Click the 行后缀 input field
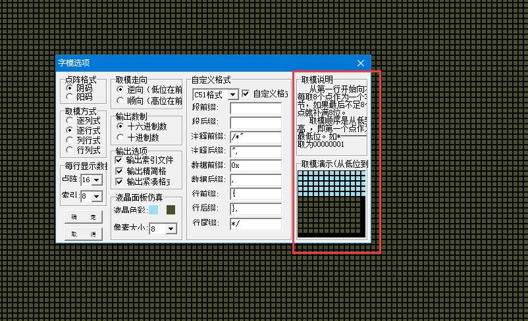The height and width of the screenshot is (321, 528). [256, 209]
